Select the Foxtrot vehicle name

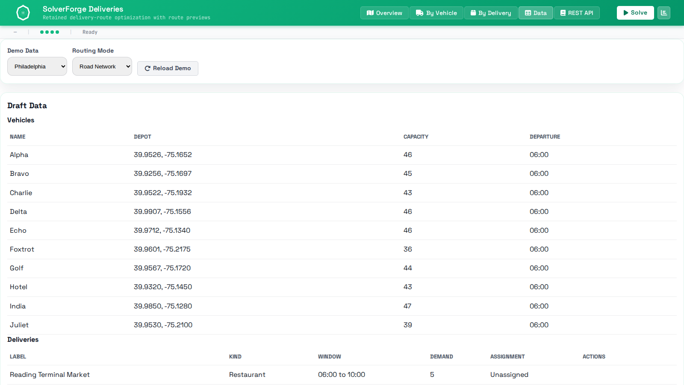coord(22,249)
